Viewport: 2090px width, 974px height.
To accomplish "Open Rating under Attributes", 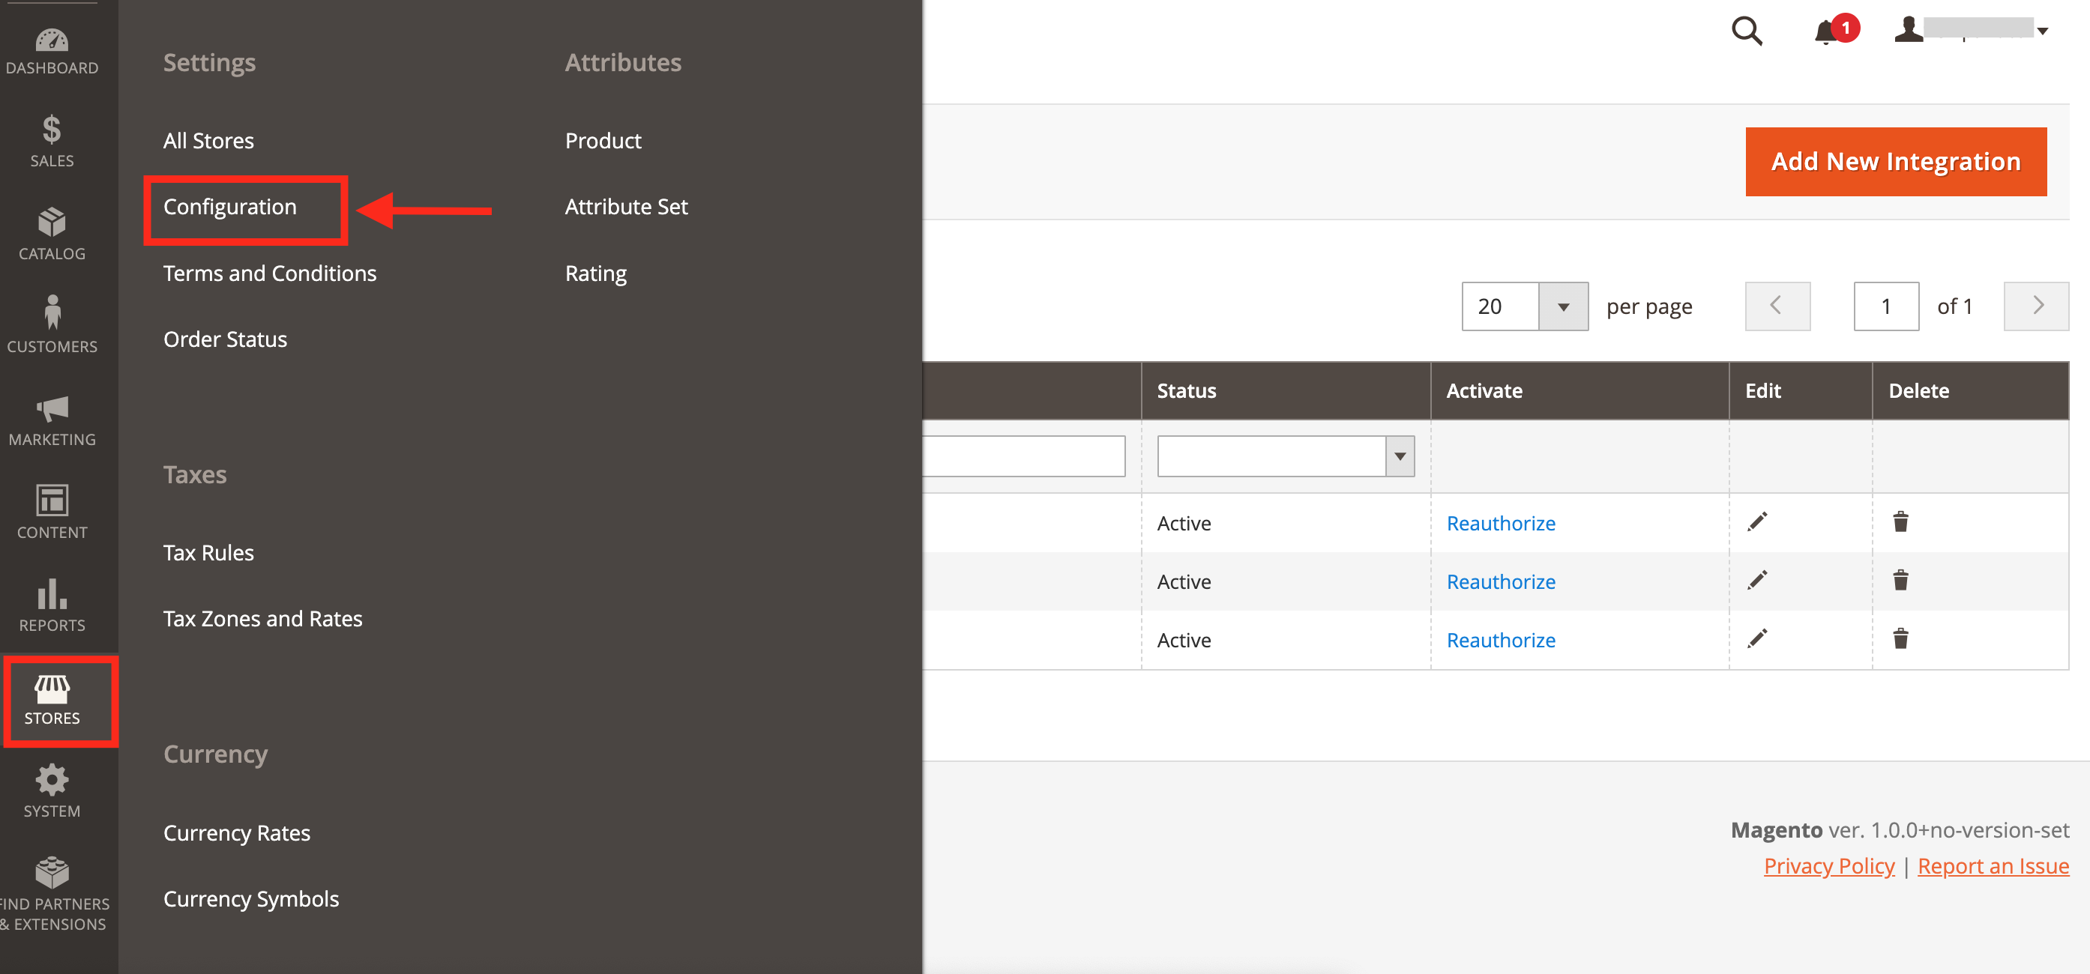I will point(595,273).
